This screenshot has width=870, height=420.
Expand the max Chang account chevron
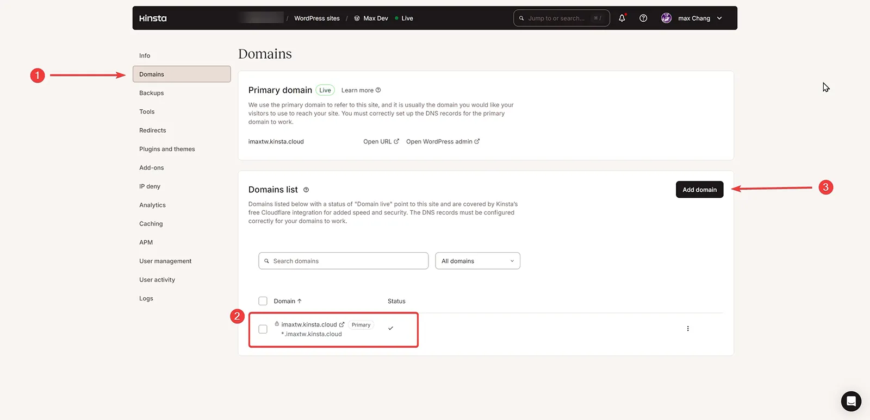719,18
